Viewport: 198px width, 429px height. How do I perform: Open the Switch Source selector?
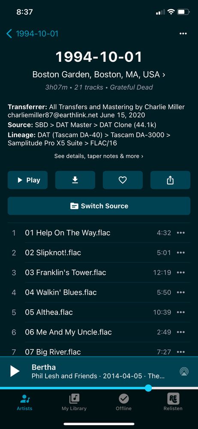(x=99, y=206)
